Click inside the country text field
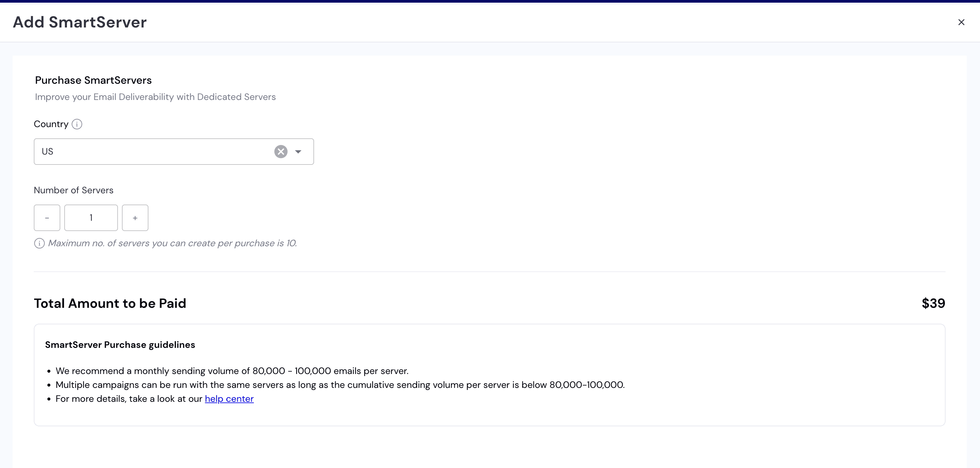Viewport: 980px width, 468px height. 152,151
